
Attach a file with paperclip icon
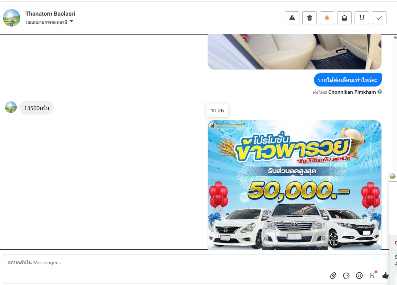tap(333, 276)
